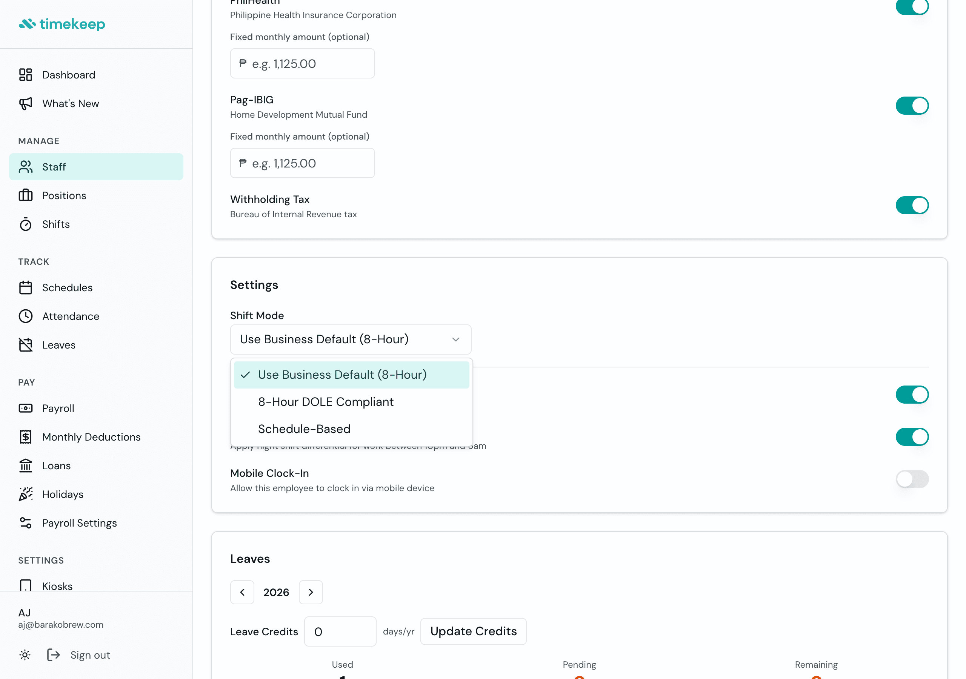This screenshot has height=679, width=966.
Task: Go to the Monthly Deductions menu item
Action: pos(91,437)
